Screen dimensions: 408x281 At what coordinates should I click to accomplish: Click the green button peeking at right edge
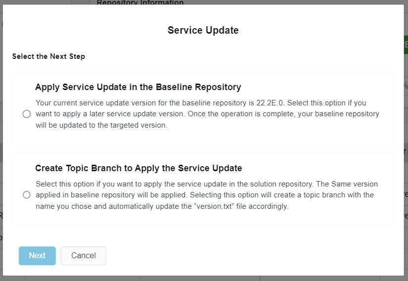tap(406, 45)
